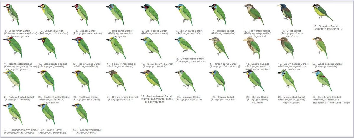This screenshot has width=354, height=138.
Task: Click the text "8. Red-vented Barbet"
Action: click(x=257, y=31)
